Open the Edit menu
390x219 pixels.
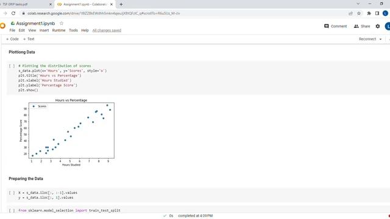click(22, 30)
